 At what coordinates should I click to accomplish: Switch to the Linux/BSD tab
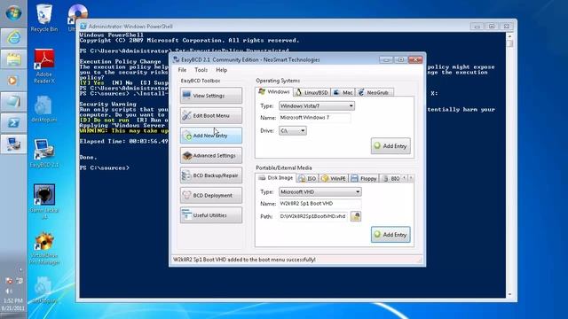tap(312, 92)
